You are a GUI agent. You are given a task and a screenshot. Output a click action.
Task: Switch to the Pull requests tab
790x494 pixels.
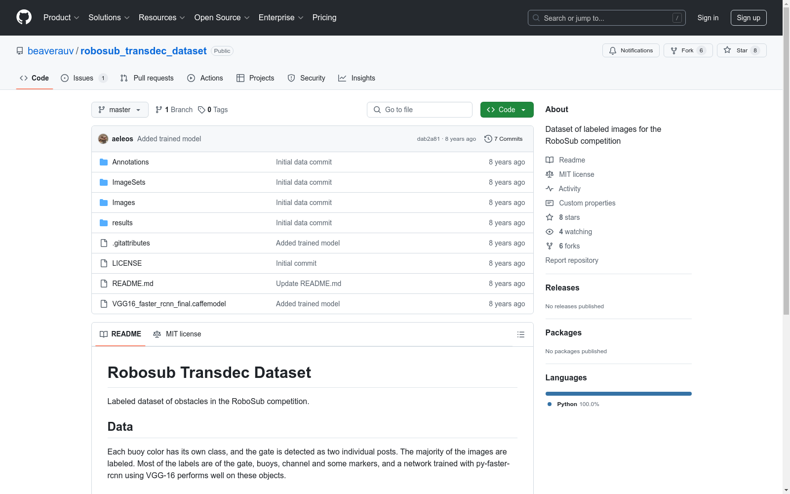coord(147,78)
